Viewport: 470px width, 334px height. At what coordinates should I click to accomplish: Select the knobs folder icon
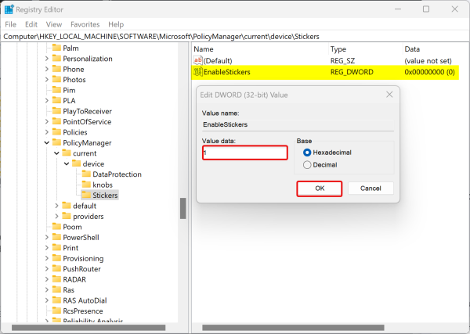coord(85,185)
